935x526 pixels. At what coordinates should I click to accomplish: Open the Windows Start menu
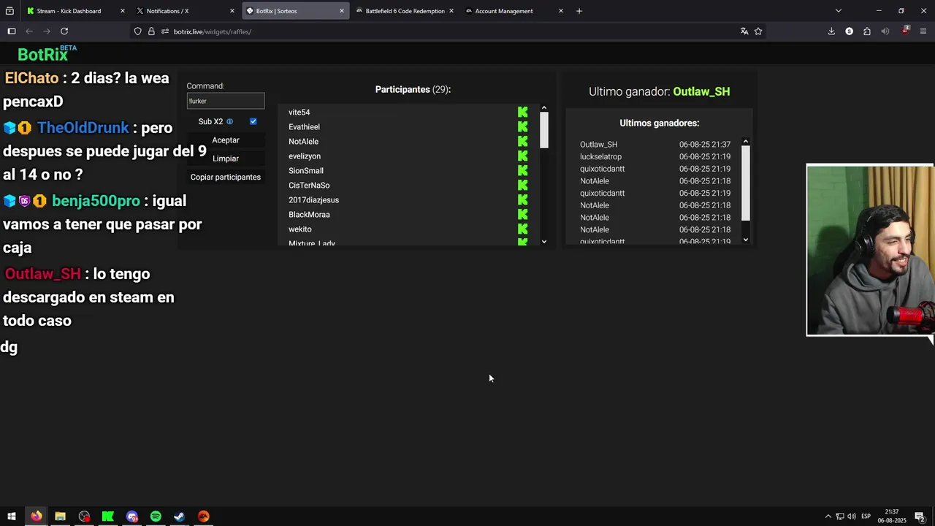coord(12,517)
